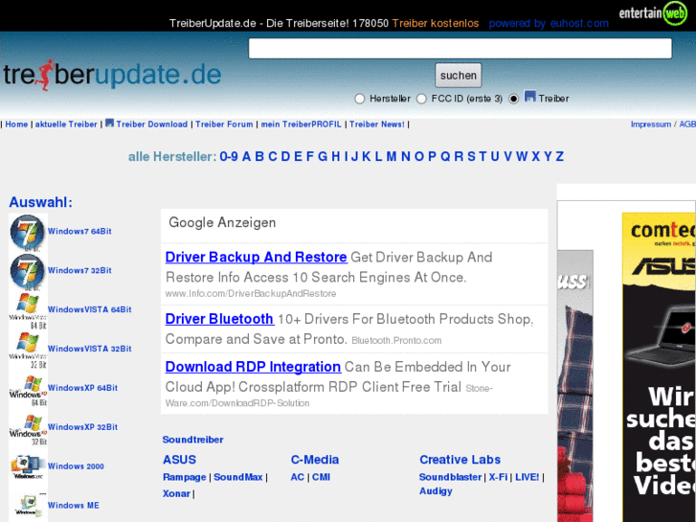Open the WindowsXP 64Bit text link
The width and height of the screenshot is (696, 522).
(82, 388)
